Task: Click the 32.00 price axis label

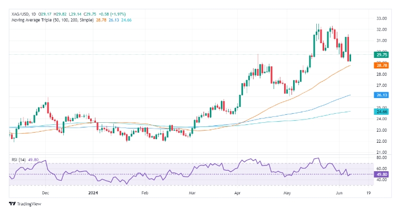Action: [x=382, y=29]
